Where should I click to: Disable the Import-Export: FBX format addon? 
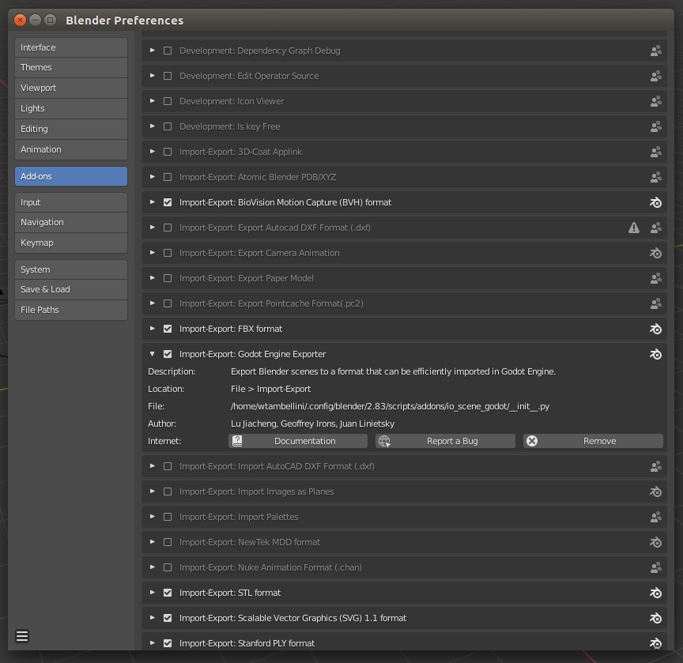click(x=168, y=329)
